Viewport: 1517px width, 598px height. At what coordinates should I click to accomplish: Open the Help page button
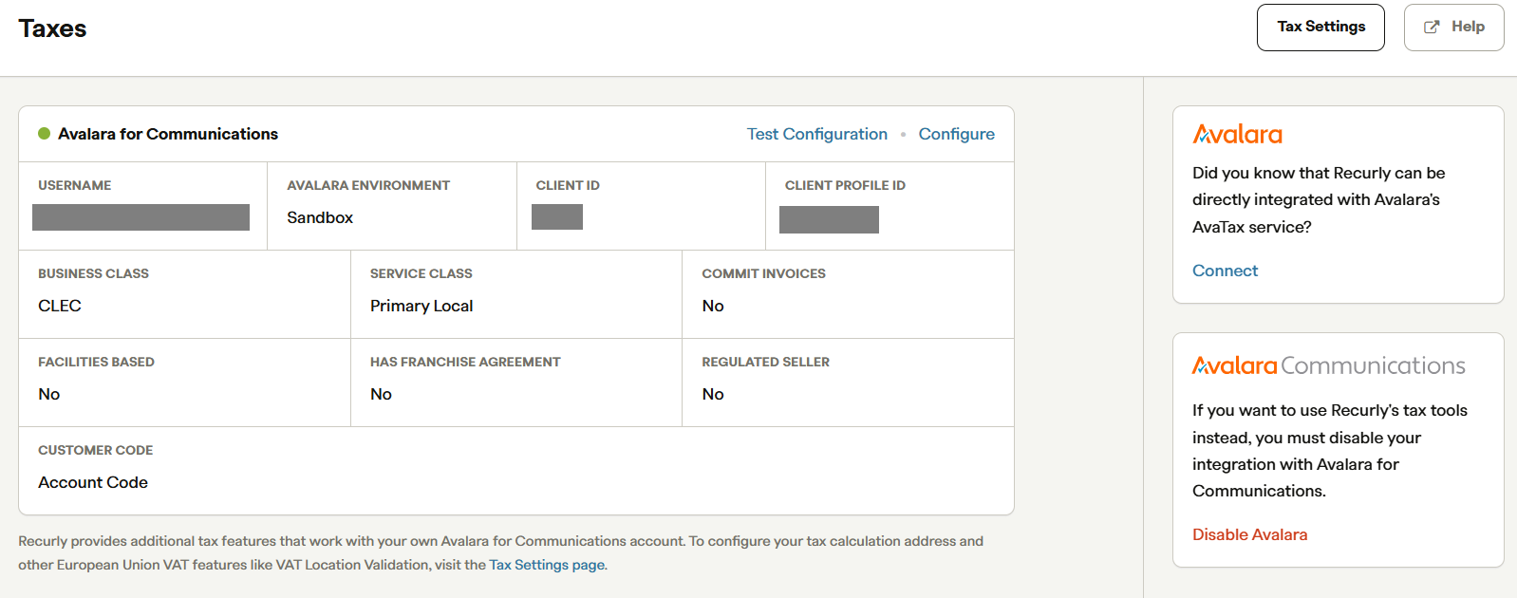(1453, 28)
